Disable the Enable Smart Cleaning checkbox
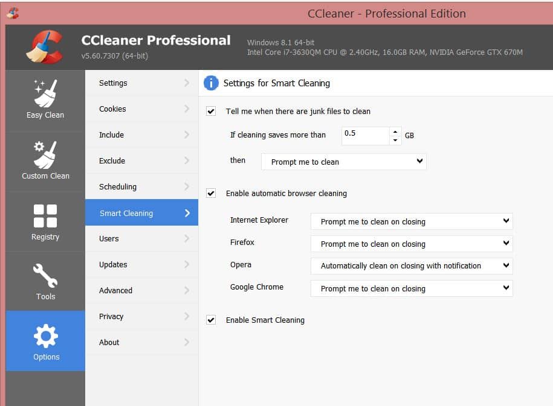The image size is (553, 406). coord(211,320)
